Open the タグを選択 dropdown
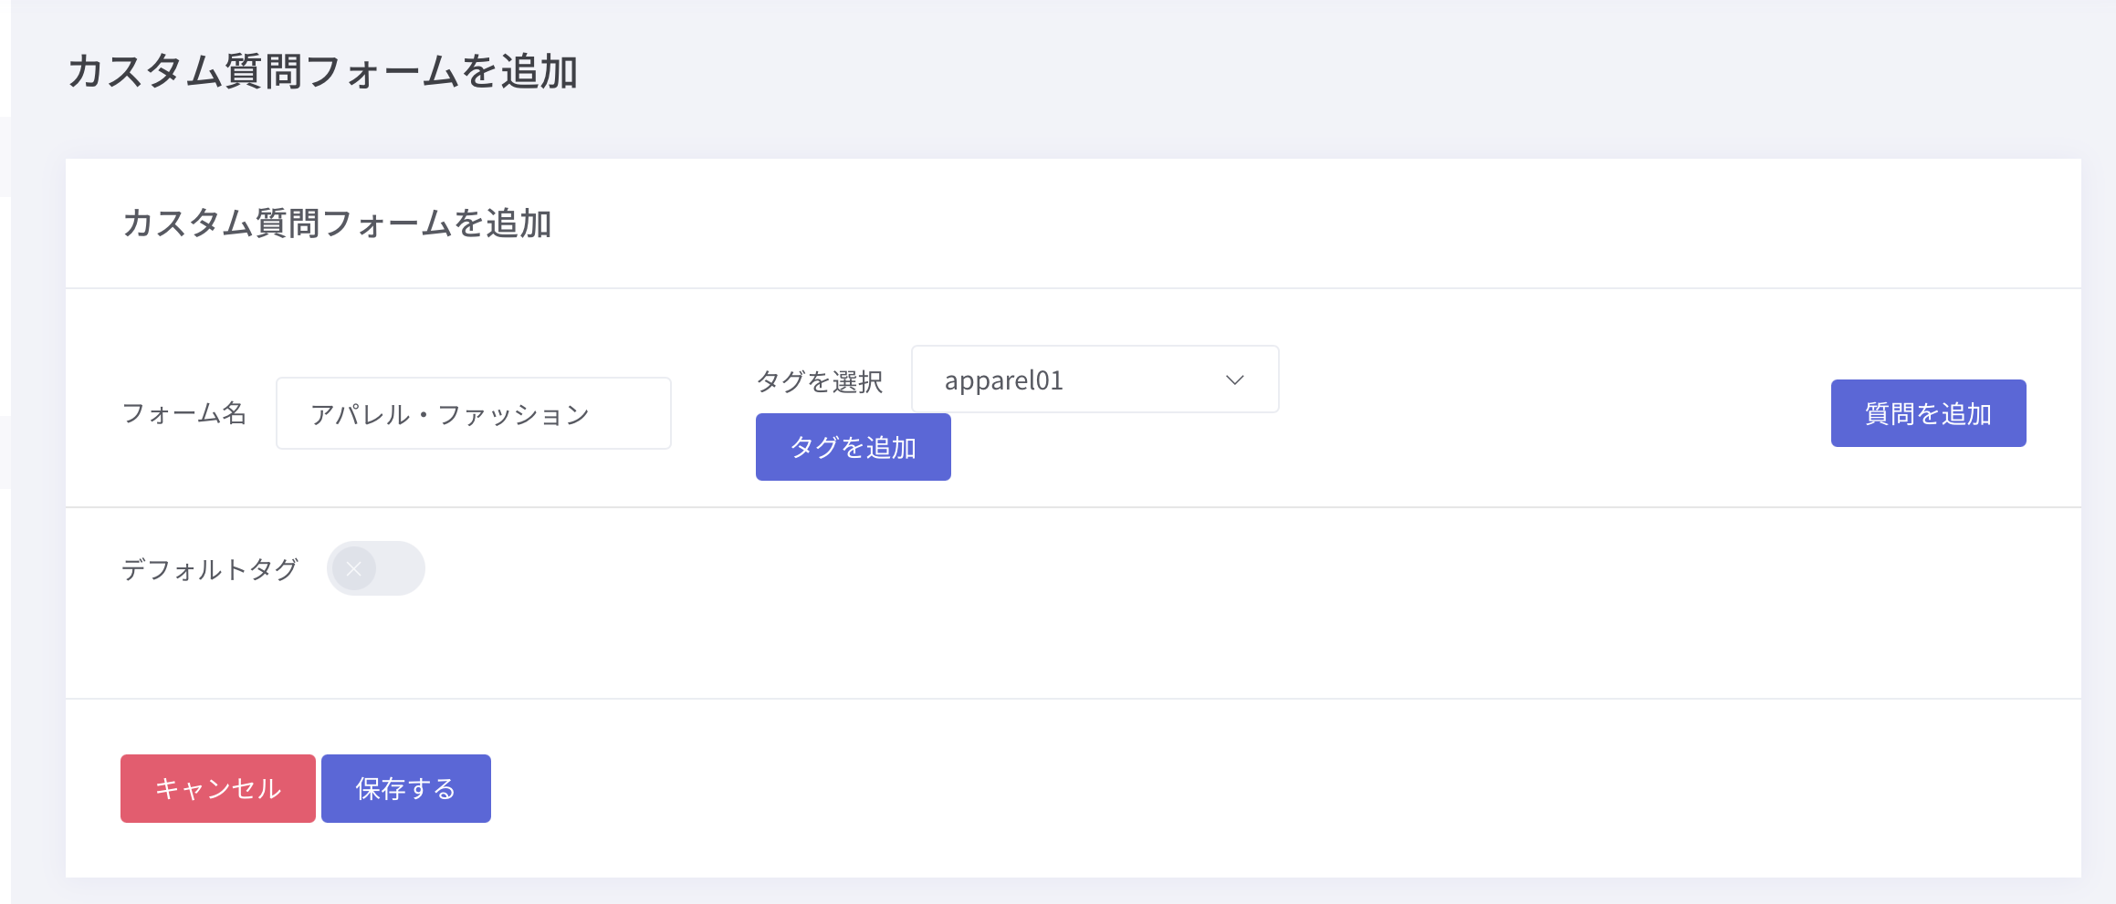The height and width of the screenshot is (904, 2116). click(1095, 379)
